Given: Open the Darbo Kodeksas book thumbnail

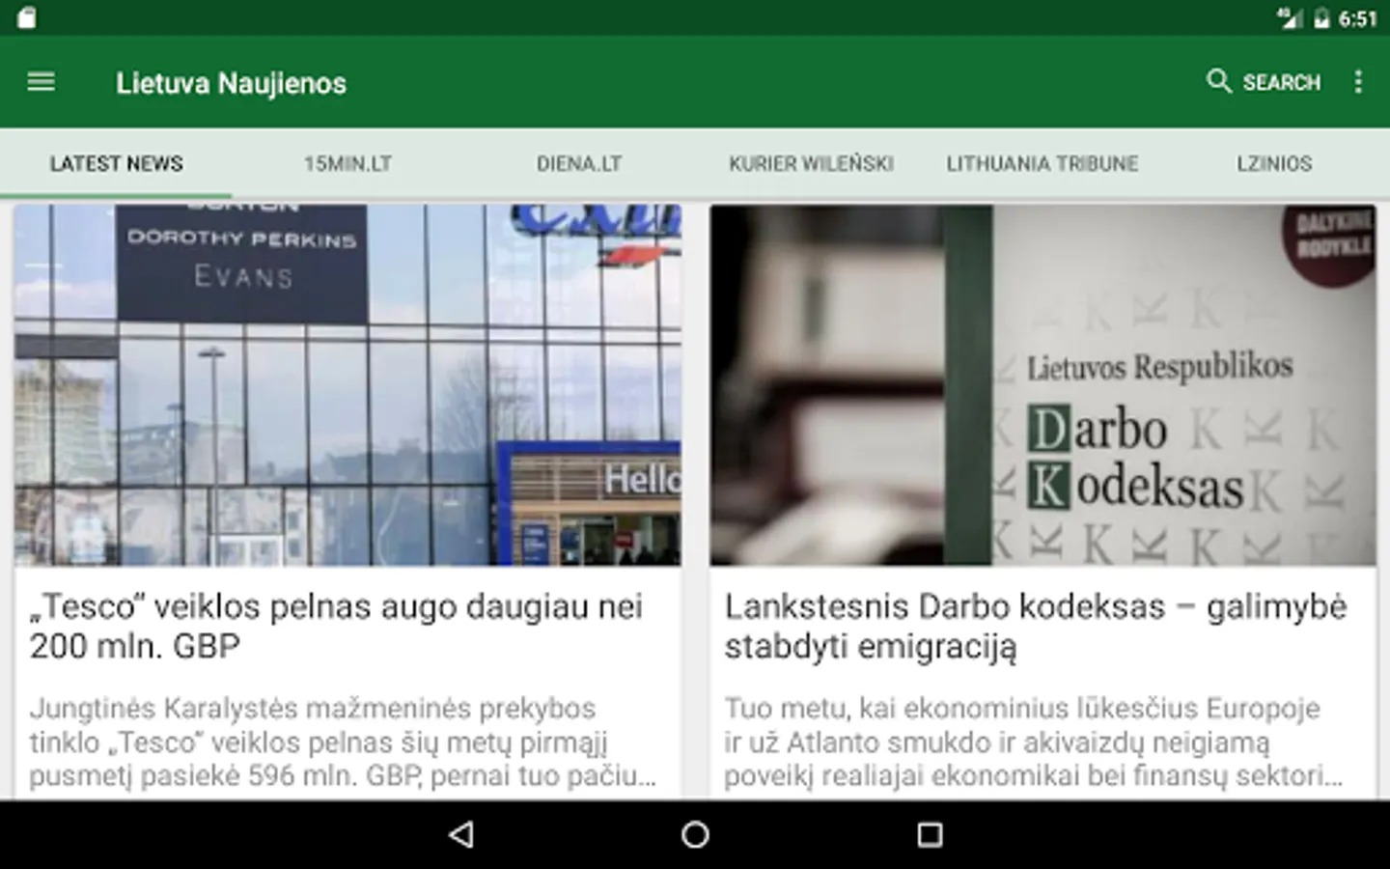Looking at the screenshot, I should tap(1042, 384).
